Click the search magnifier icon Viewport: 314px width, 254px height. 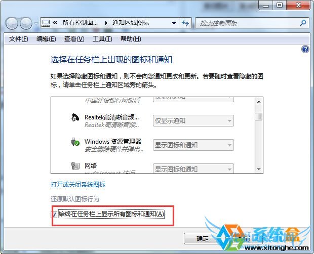point(303,23)
